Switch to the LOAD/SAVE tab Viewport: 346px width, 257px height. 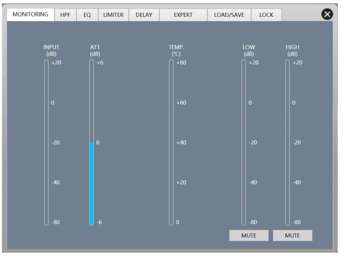[229, 15]
